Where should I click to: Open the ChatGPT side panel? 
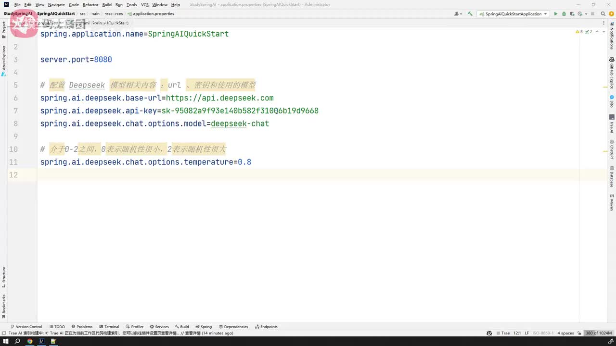612,149
